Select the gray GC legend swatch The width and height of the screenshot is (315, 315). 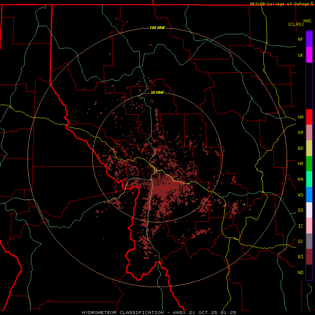click(309, 241)
